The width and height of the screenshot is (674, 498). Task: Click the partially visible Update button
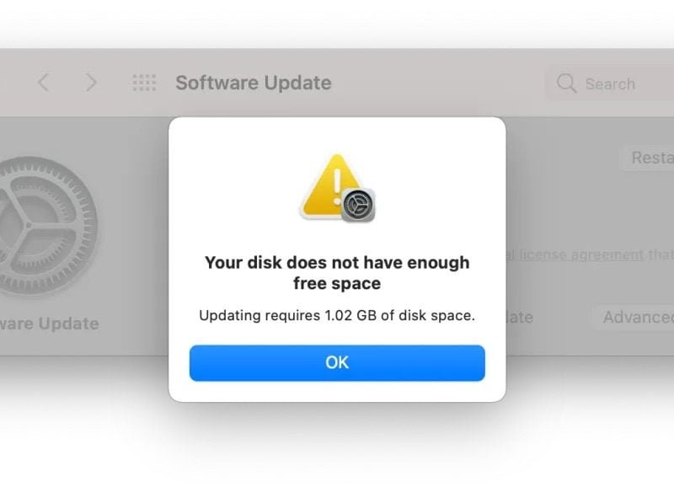tap(522, 318)
